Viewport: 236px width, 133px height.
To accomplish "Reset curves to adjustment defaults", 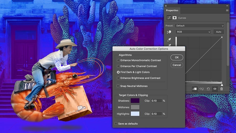I will [x=208, y=89].
